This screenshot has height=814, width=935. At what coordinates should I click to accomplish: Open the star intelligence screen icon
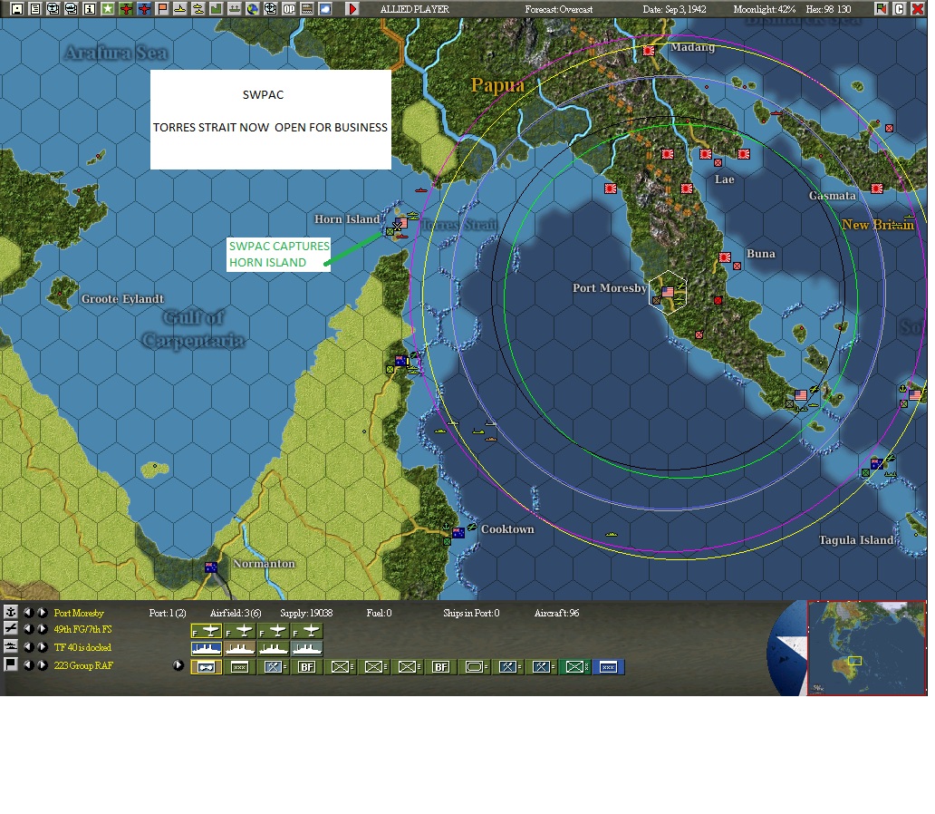(107, 9)
